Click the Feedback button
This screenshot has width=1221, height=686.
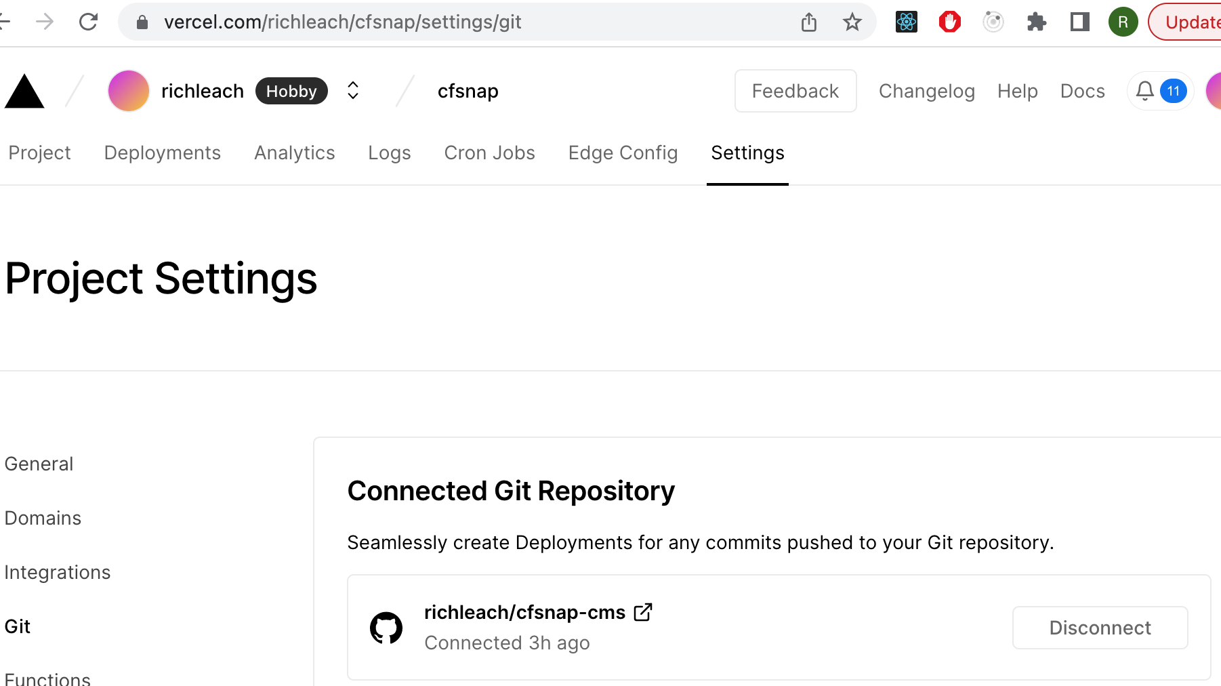pyautogui.click(x=795, y=91)
